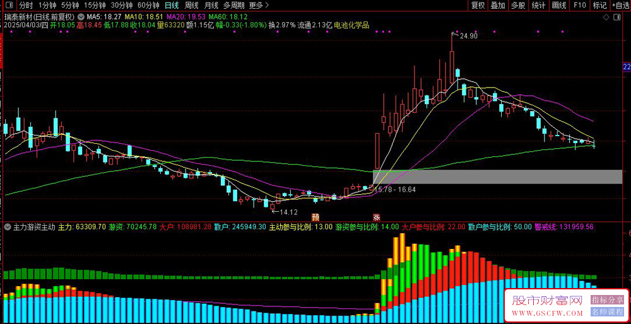Click the 24.90 high price annotation
The height and width of the screenshot is (324, 631).
click(468, 36)
